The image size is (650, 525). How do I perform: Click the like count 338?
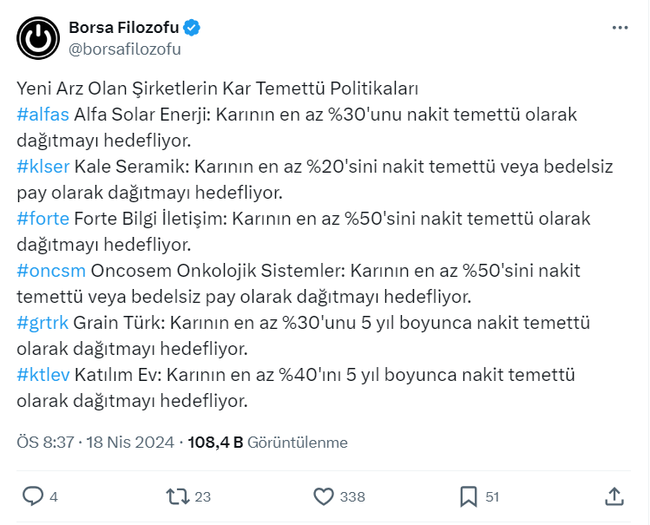tap(352, 497)
